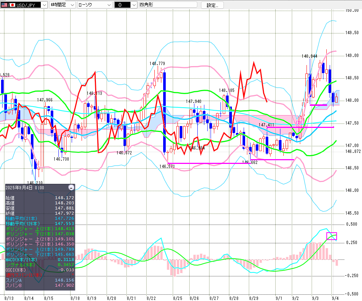Select the 高値 148.203 row
This screenshot has width=362, height=301.
(40, 203)
